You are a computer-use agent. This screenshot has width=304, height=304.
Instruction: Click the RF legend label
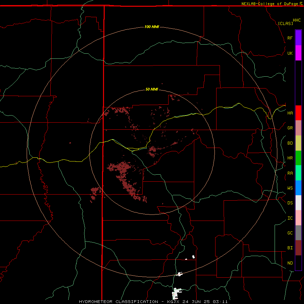click(290, 38)
